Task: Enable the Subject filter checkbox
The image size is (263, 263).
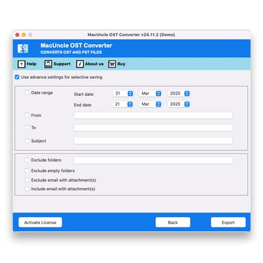Action: click(x=27, y=141)
